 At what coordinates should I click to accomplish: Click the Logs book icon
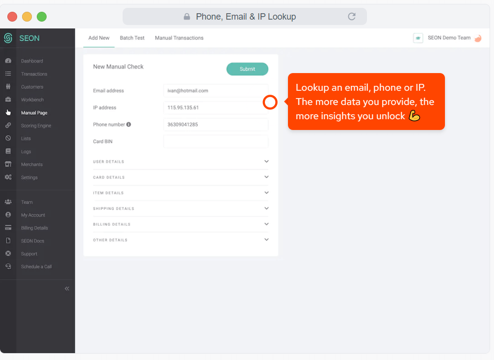[8, 151]
